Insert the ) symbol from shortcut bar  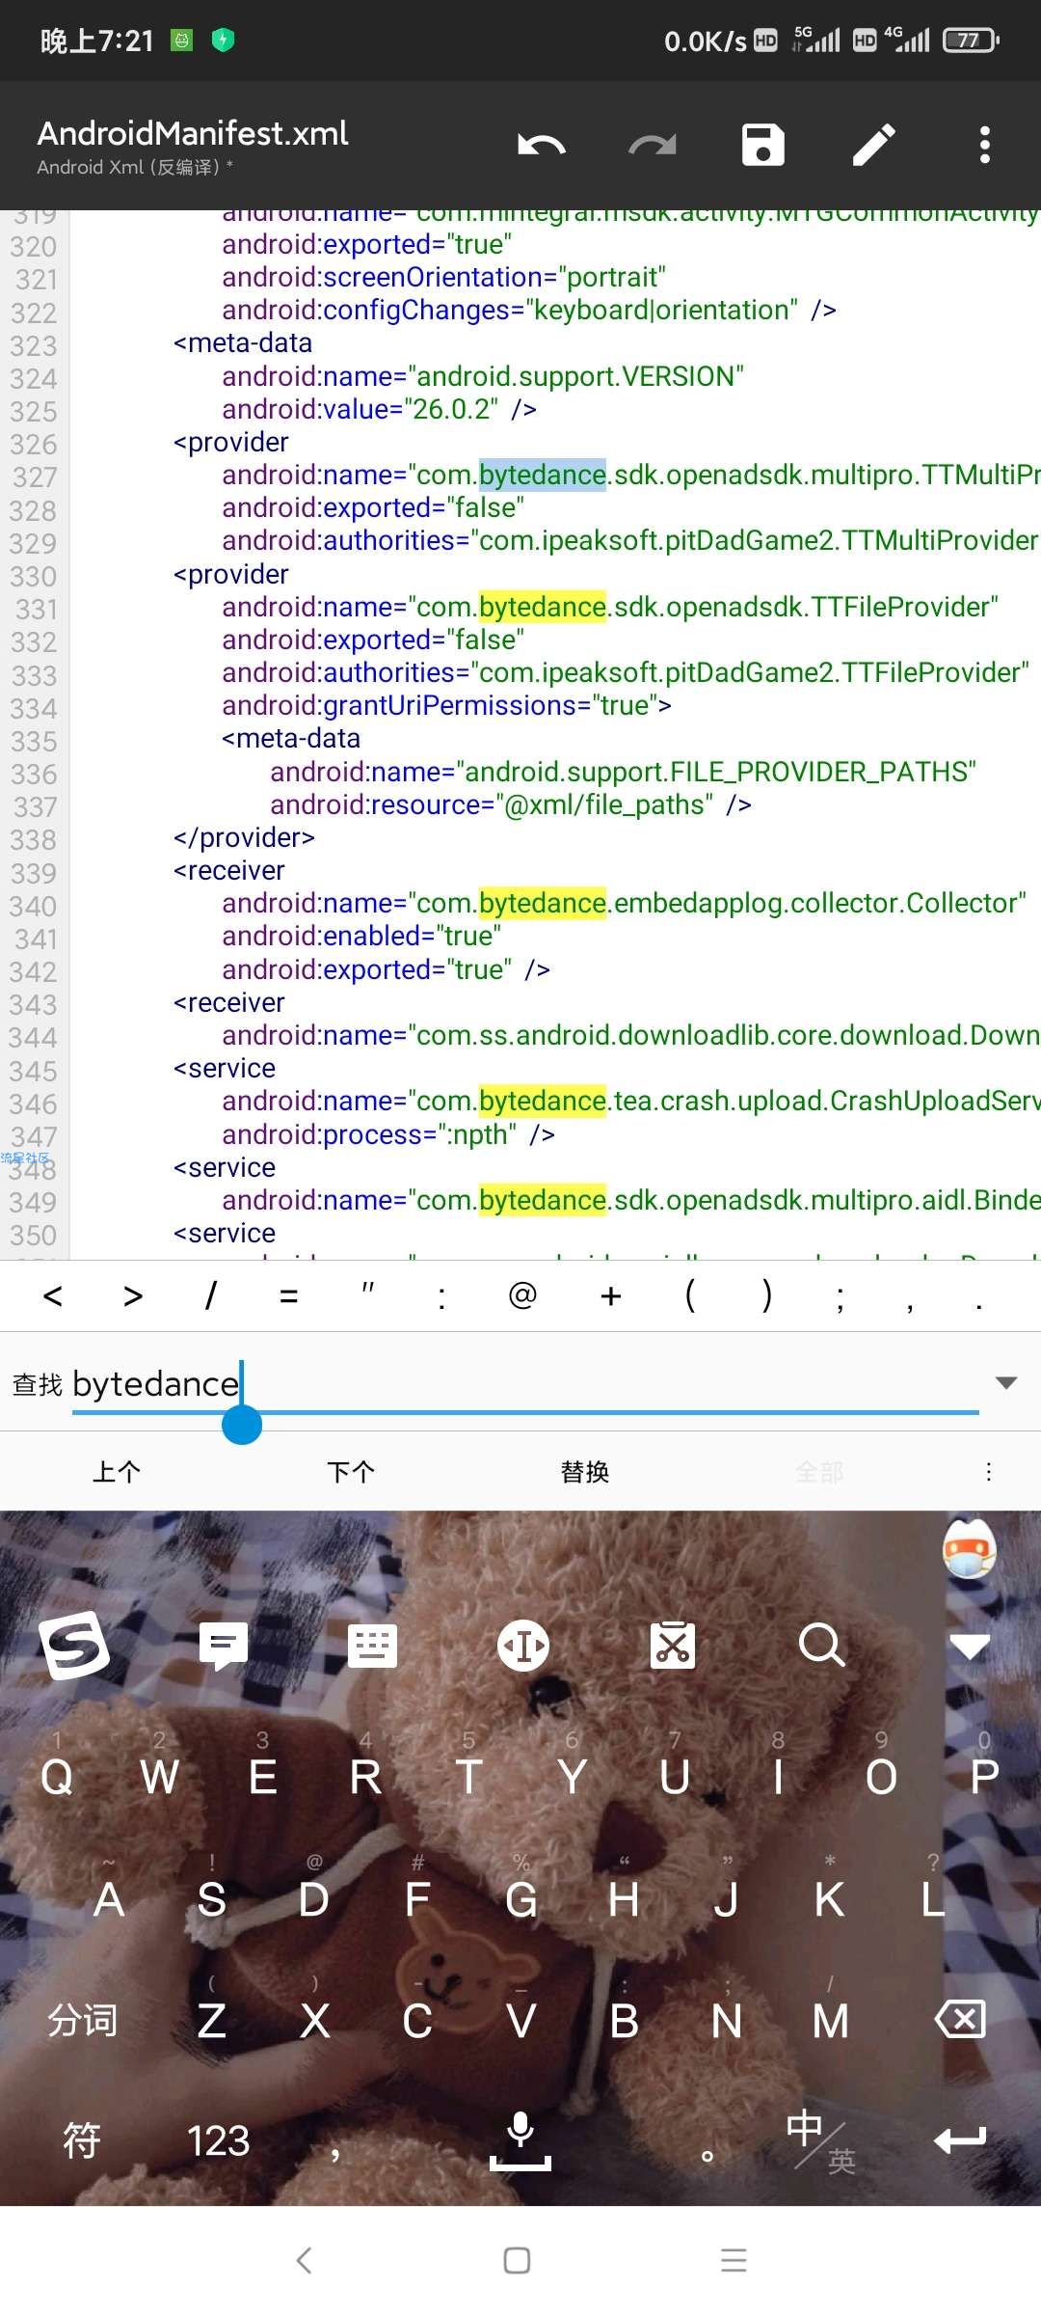coord(767,1296)
